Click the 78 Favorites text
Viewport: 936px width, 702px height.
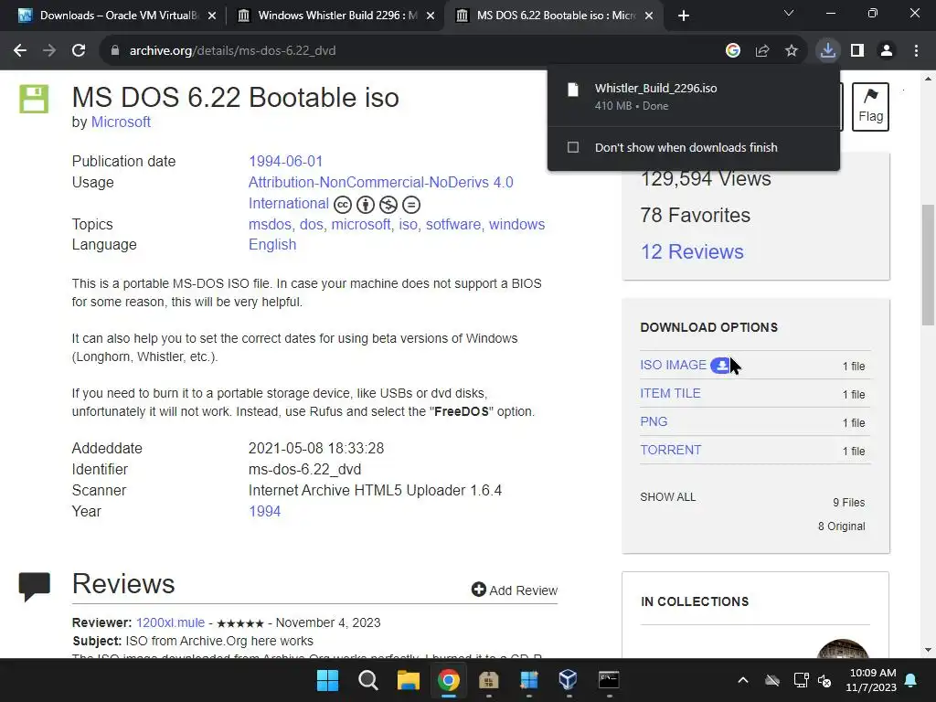[x=695, y=215]
